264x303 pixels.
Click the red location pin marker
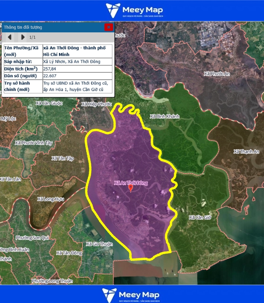[x=131, y=188]
